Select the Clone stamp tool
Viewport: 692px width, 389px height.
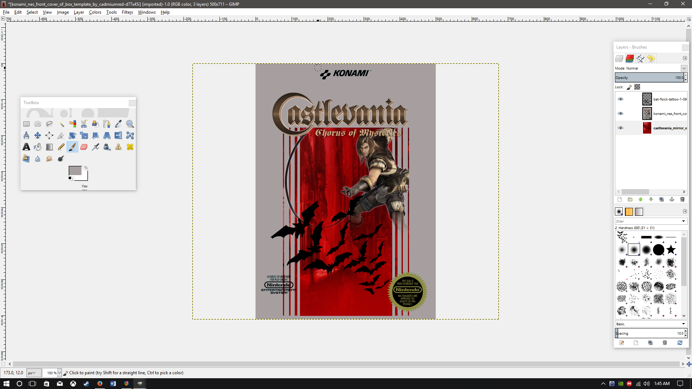click(x=119, y=147)
